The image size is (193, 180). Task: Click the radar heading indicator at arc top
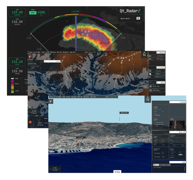[76, 12]
